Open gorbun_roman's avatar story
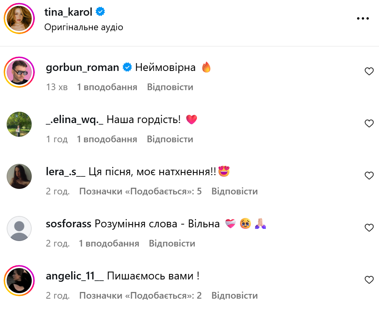379x310 pixels. click(x=19, y=72)
